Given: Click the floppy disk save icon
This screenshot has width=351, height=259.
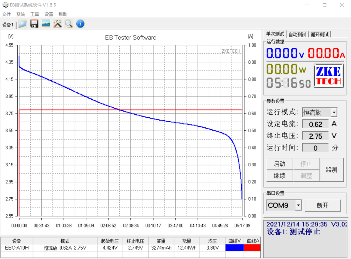Looking at the screenshot, I should [34, 24].
